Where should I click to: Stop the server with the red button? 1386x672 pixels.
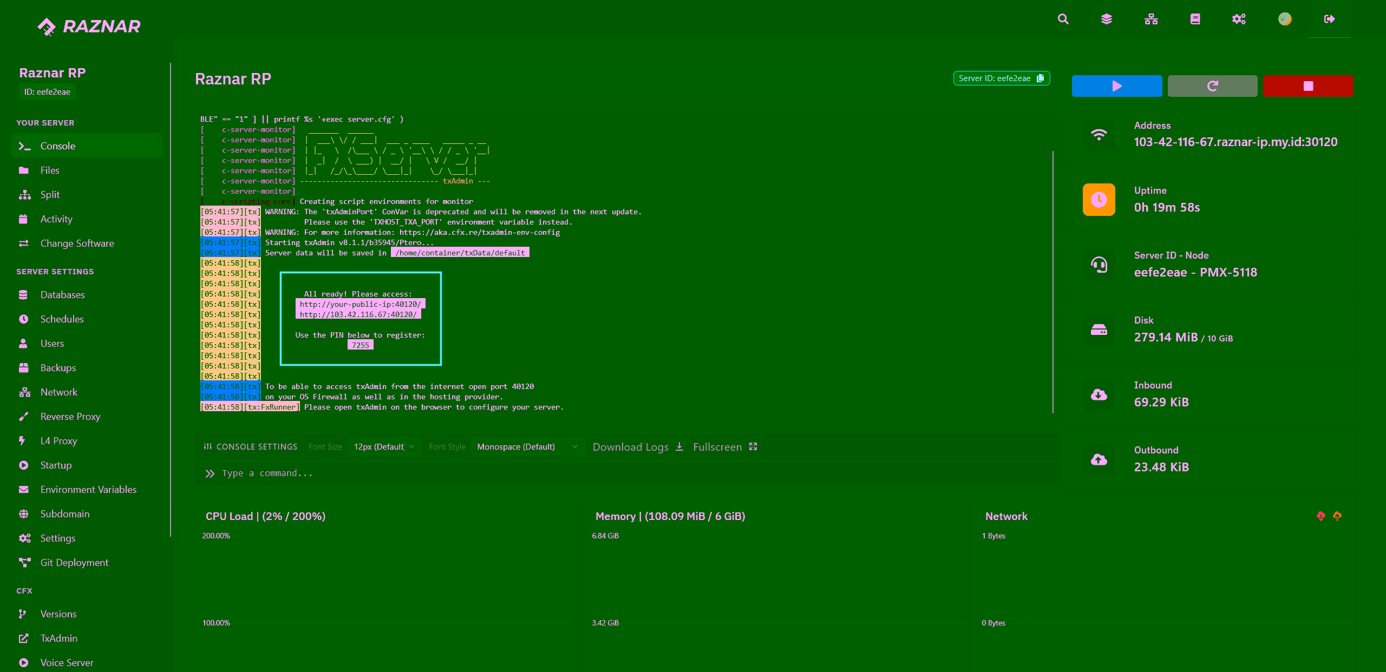point(1308,86)
